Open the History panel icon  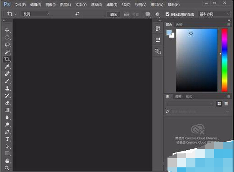pos(158,28)
